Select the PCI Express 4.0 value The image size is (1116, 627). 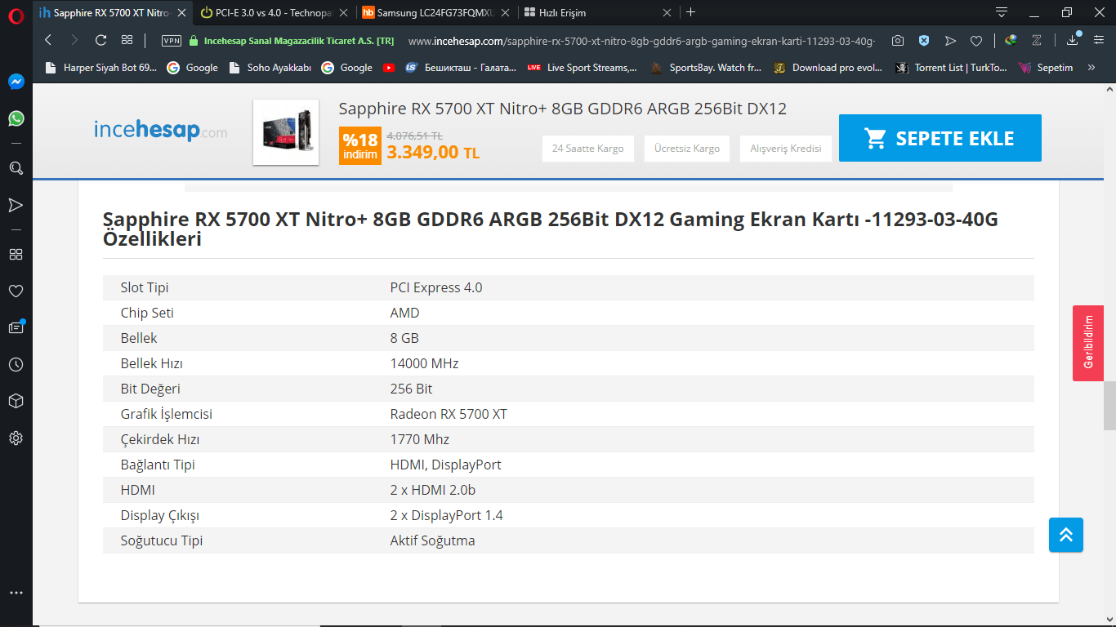tap(436, 287)
